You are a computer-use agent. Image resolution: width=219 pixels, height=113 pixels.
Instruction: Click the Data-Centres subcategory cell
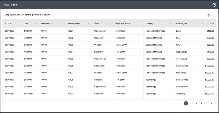pos(182,80)
